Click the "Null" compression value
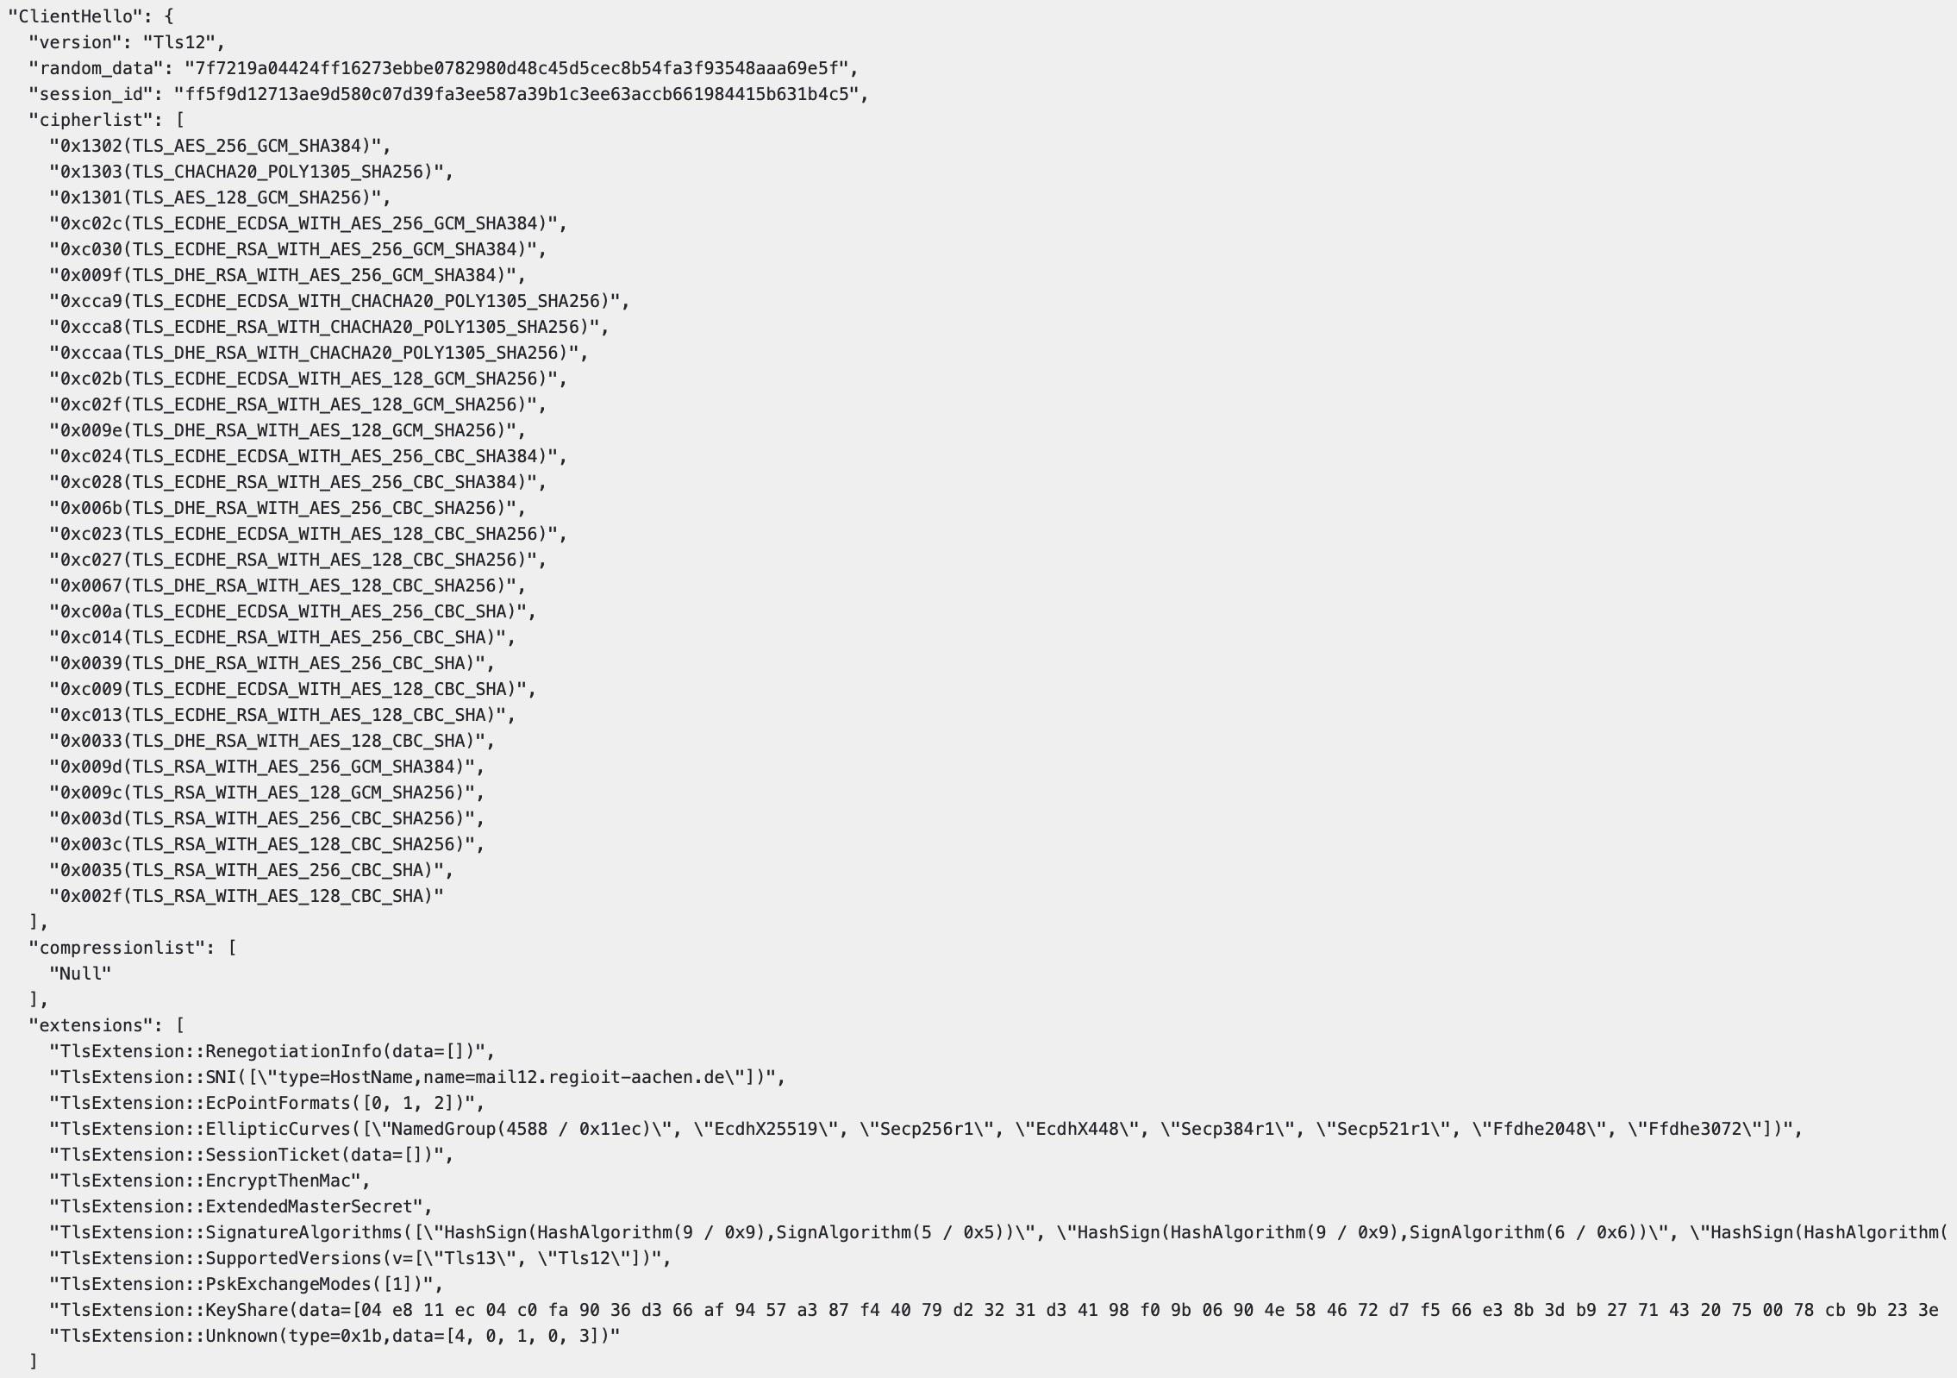This screenshot has height=1378, width=1957. click(x=80, y=974)
